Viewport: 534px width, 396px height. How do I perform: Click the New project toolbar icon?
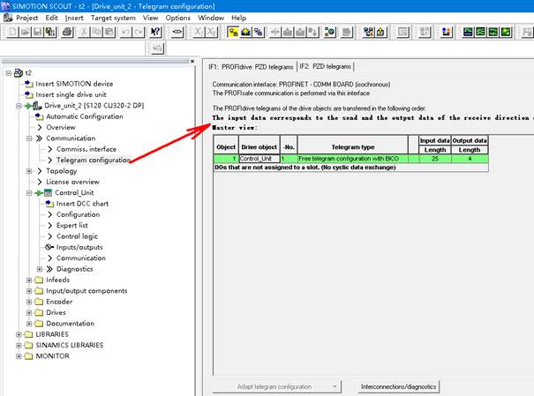(11, 32)
